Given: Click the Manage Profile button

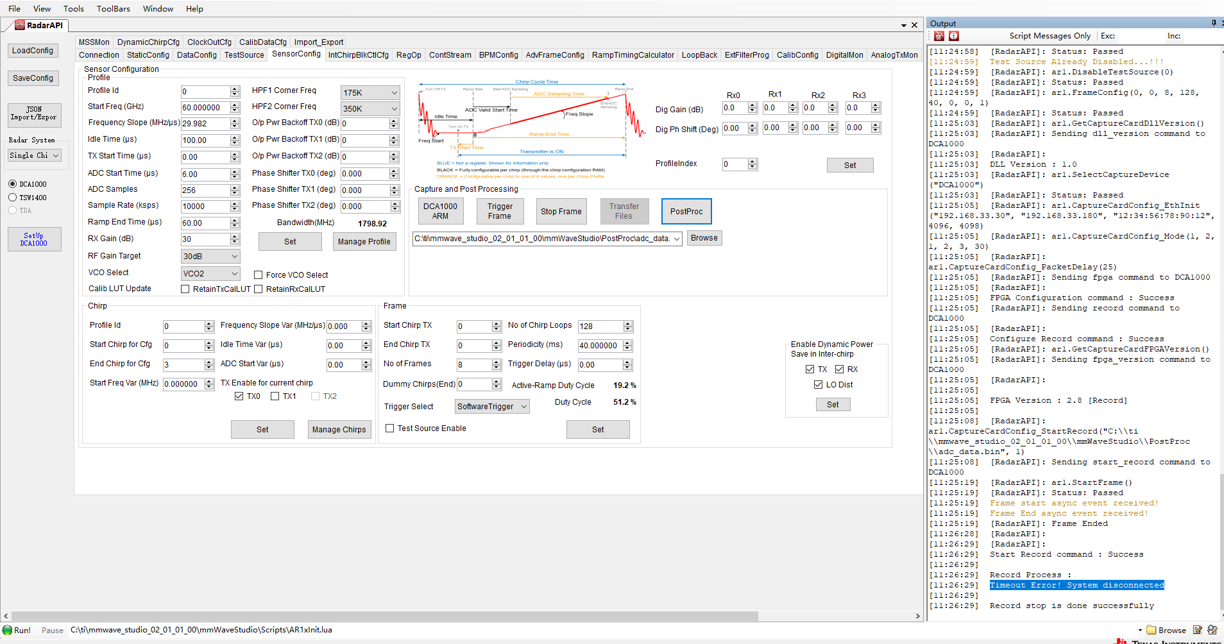Looking at the screenshot, I should coord(364,242).
